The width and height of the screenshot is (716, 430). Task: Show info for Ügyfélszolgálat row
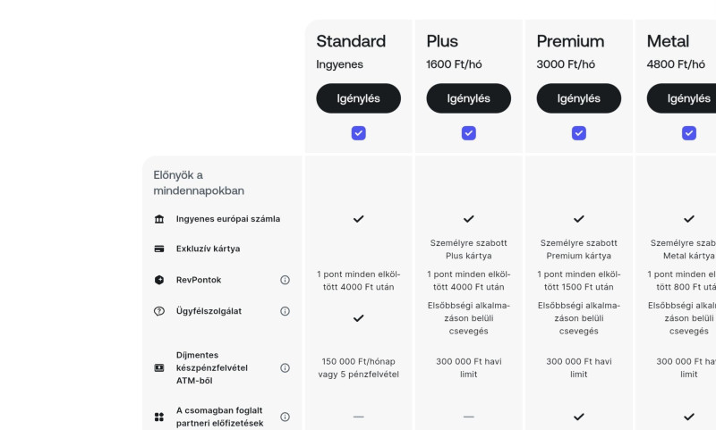(285, 311)
